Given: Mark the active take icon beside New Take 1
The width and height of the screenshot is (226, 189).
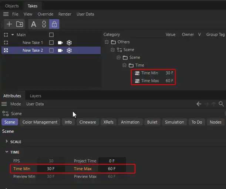Looking at the screenshot, I should coord(6,43).
